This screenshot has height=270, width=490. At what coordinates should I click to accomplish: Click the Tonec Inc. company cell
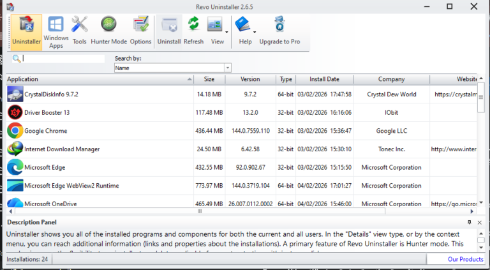click(x=392, y=149)
